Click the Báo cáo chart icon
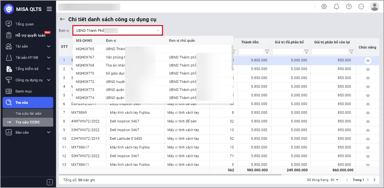384x188 pixels. pos(9,132)
